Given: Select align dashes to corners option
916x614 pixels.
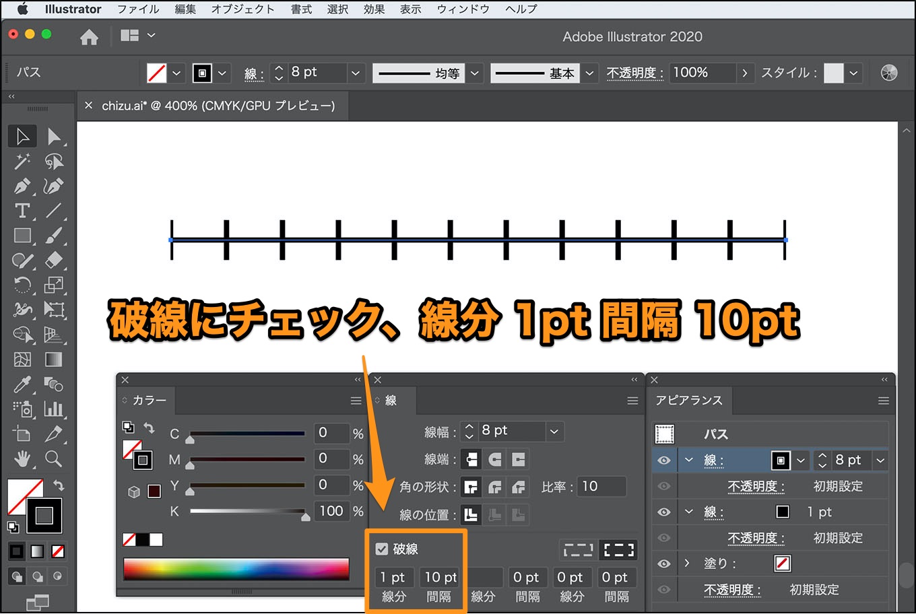Looking at the screenshot, I should click(619, 550).
